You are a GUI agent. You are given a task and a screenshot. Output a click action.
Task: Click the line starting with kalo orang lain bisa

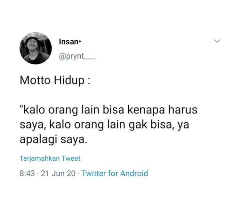pyautogui.click(x=108, y=110)
